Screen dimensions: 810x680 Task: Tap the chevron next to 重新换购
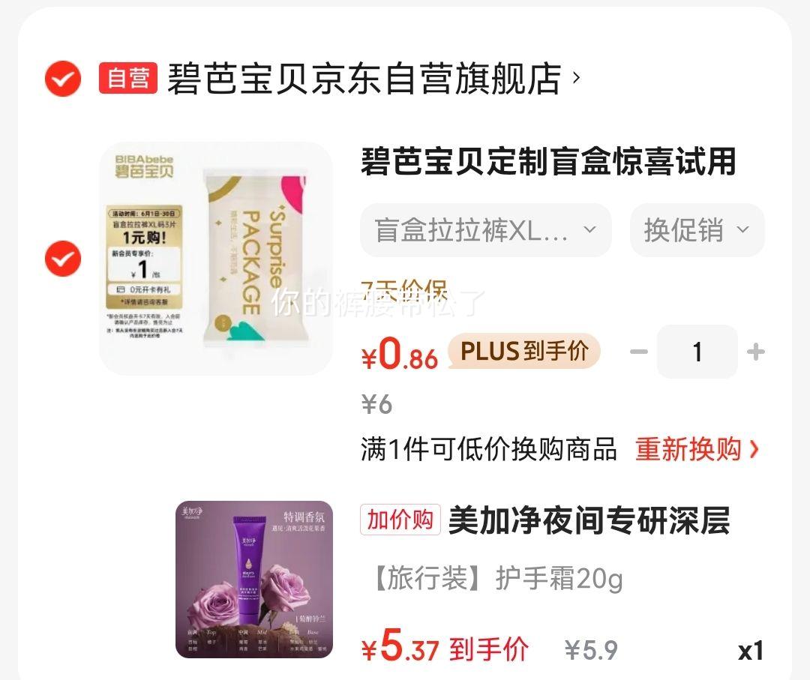tap(754, 448)
